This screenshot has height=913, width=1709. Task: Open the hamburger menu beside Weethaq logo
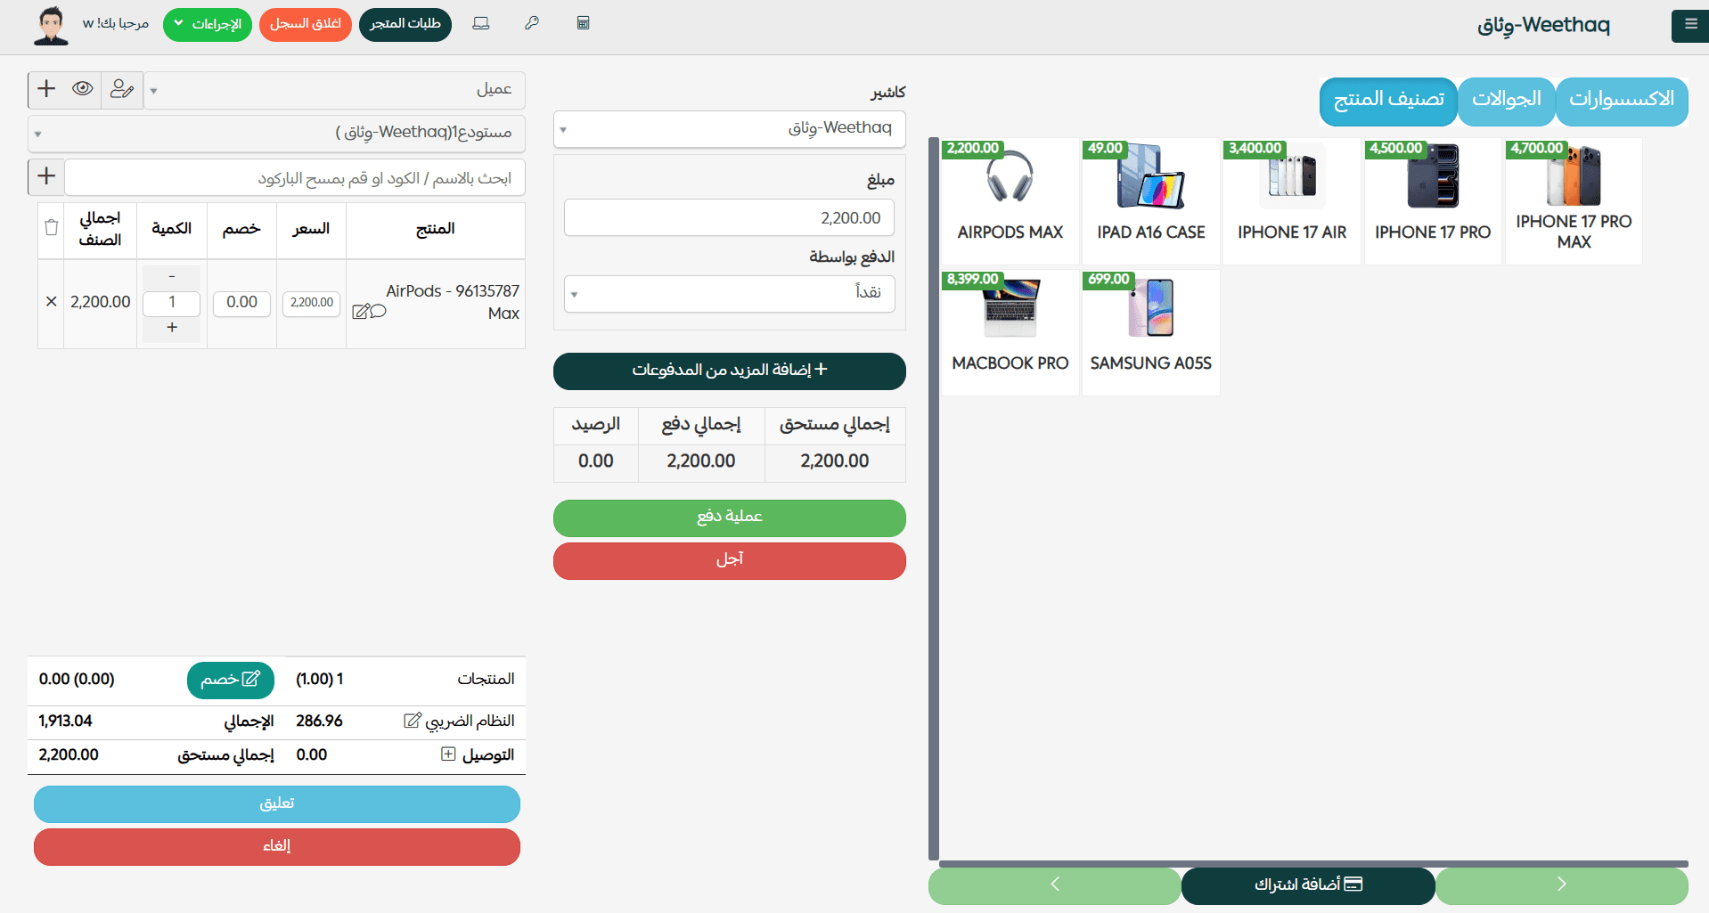pyautogui.click(x=1689, y=24)
